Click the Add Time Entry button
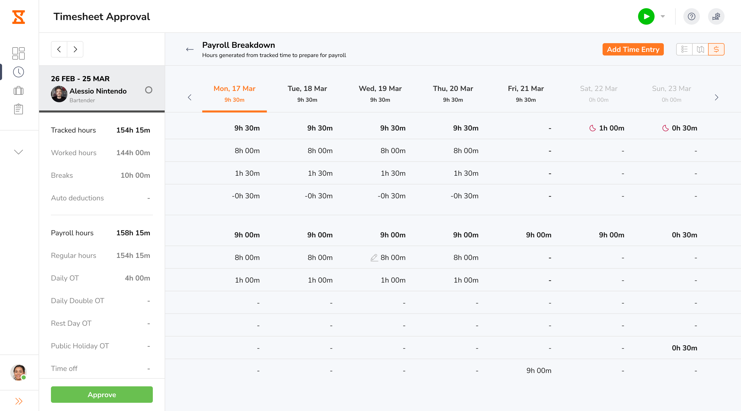The height and width of the screenshot is (411, 741). [x=633, y=49]
